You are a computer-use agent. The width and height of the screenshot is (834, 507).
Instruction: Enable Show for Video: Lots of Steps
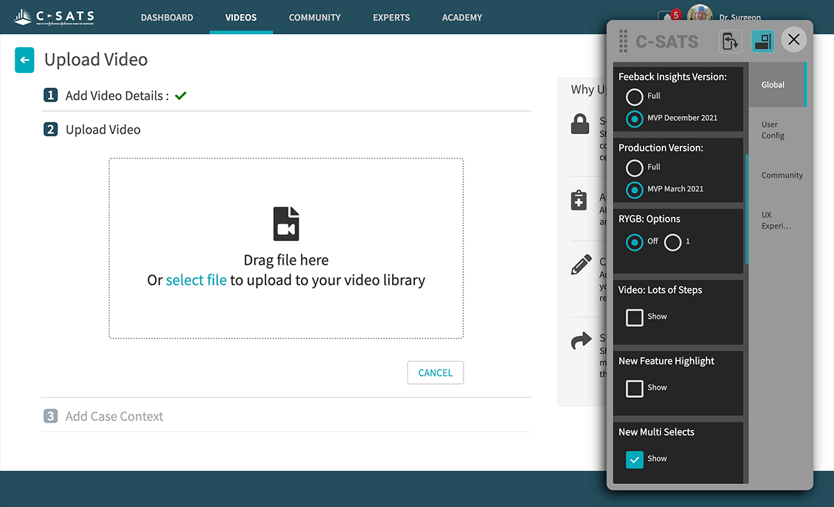click(x=635, y=317)
